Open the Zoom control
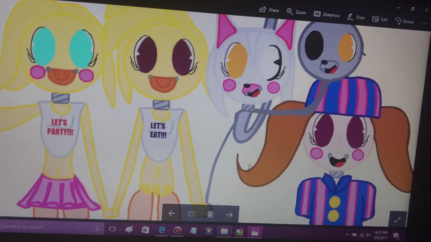 (x=296, y=12)
